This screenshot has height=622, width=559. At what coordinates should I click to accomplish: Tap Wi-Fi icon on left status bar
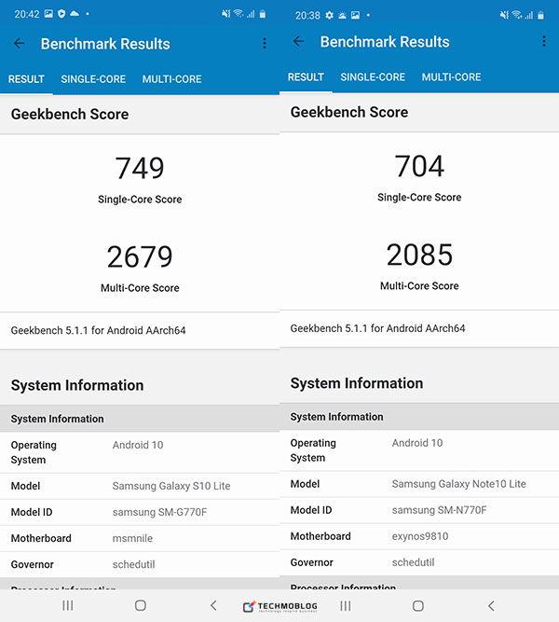(x=239, y=13)
